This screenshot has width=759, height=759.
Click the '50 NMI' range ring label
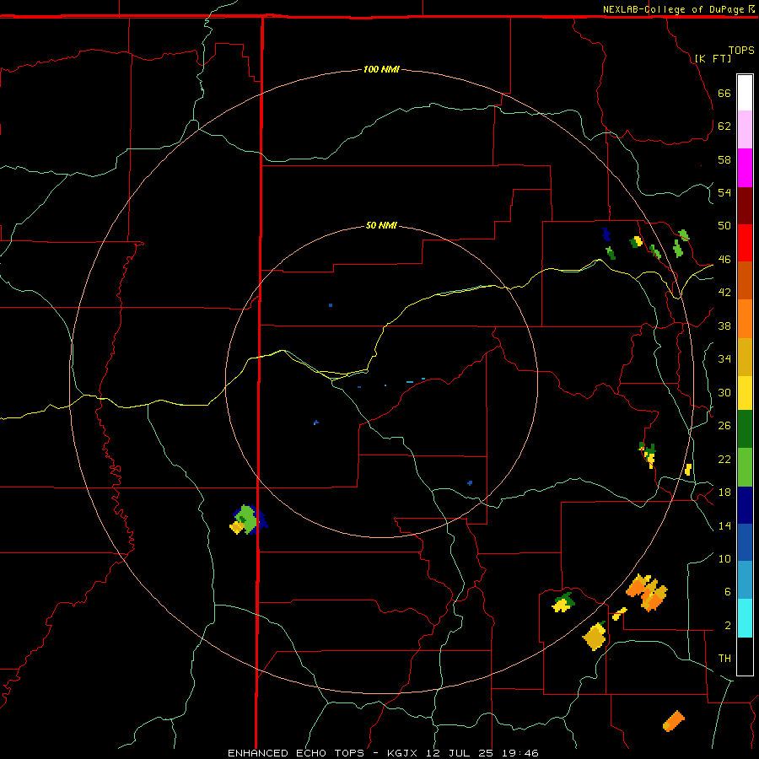(381, 225)
